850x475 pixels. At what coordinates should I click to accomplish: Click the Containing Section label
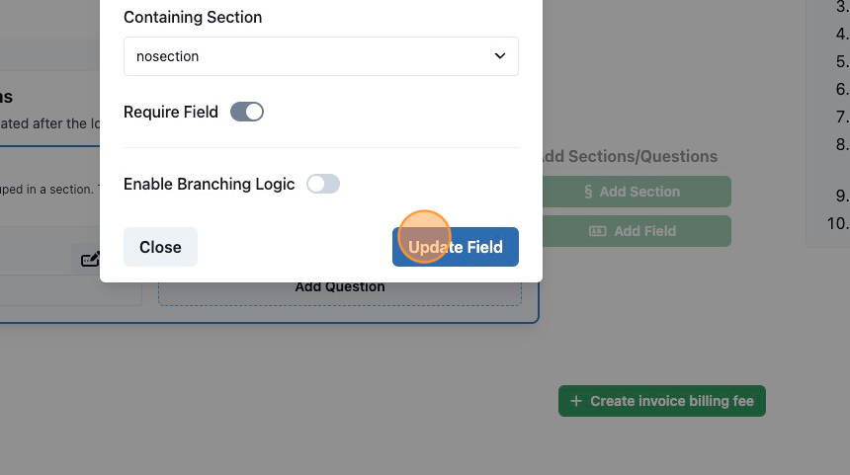pyautogui.click(x=193, y=18)
